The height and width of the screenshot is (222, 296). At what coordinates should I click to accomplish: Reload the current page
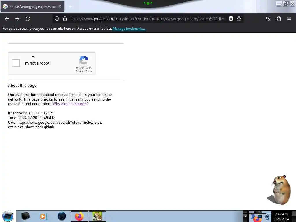(28, 19)
